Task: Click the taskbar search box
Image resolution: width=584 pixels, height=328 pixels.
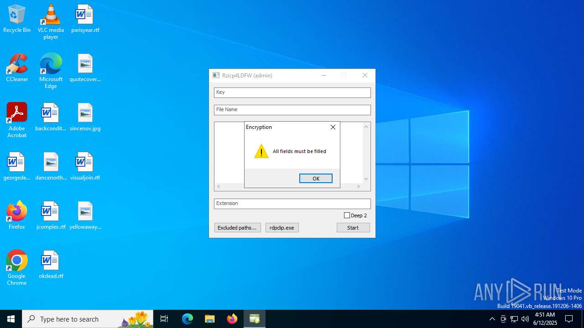Action: tap(88, 319)
